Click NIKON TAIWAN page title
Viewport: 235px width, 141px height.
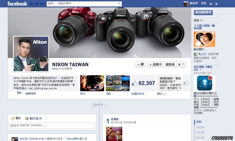click(x=70, y=64)
